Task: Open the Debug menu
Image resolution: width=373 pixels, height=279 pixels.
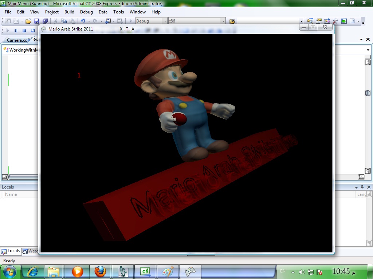Action: tap(86, 12)
